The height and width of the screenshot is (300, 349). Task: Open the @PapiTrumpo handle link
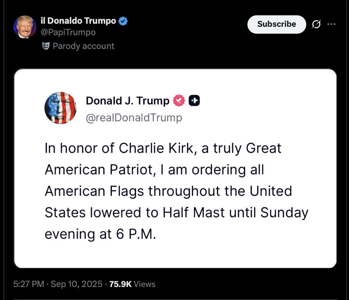(68, 33)
